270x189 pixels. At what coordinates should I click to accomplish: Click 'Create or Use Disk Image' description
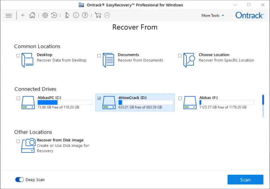point(63,148)
